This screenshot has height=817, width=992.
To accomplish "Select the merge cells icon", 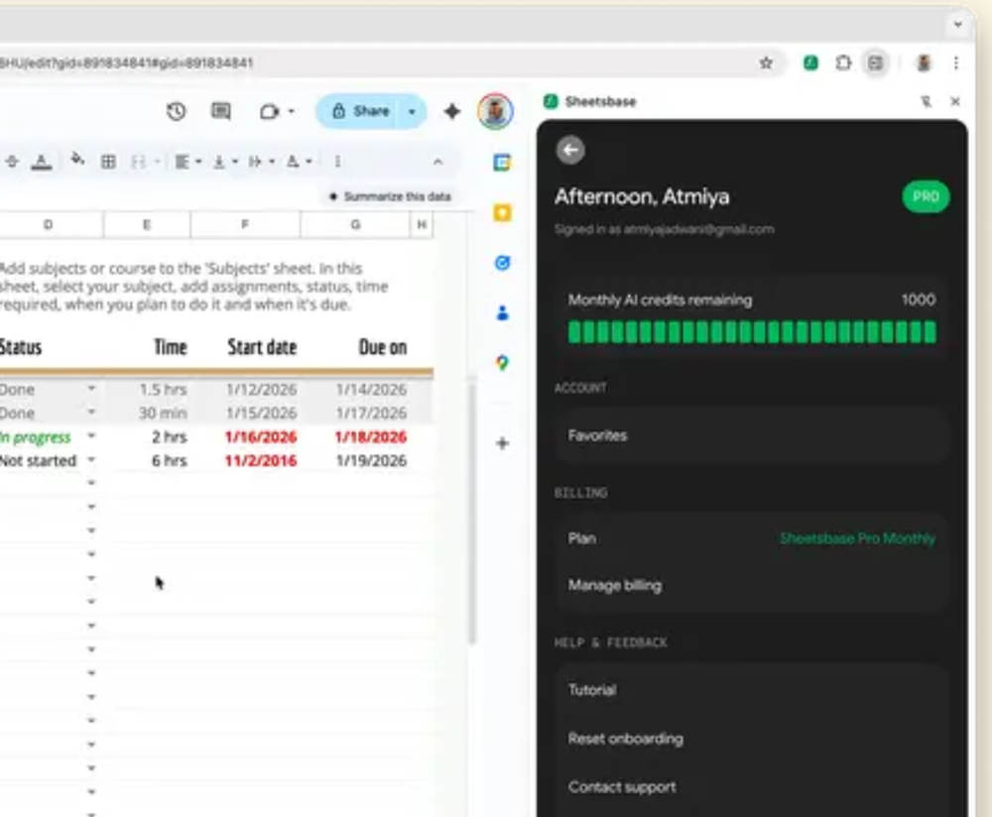I will (139, 161).
